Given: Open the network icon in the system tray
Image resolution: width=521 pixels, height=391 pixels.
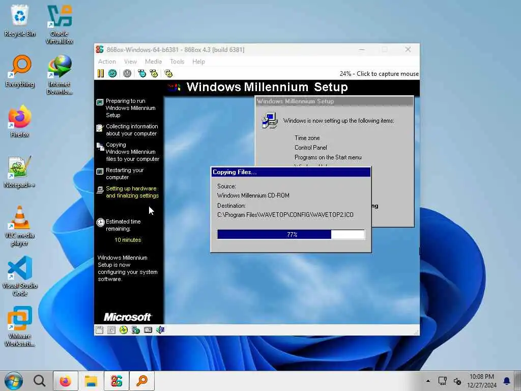Looking at the screenshot, I should point(442,381).
